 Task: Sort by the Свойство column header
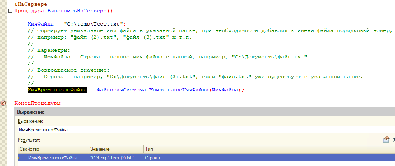(x=53, y=149)
